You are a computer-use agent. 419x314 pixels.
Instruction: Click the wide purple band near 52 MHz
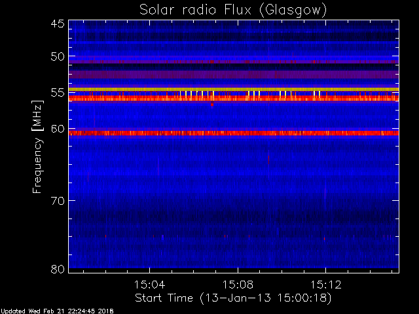[x=234, y=75]
